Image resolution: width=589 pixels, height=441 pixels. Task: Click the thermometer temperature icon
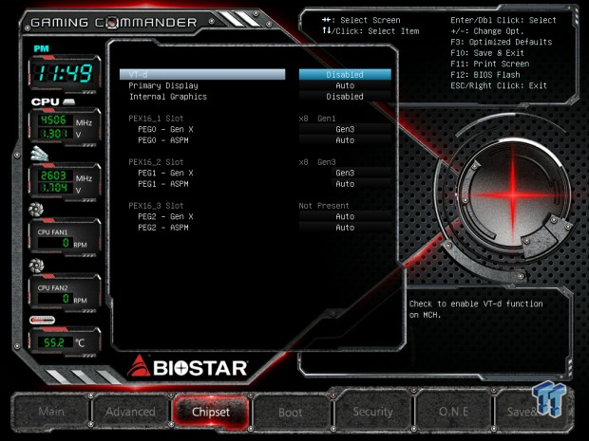click(x=42, y=320)
